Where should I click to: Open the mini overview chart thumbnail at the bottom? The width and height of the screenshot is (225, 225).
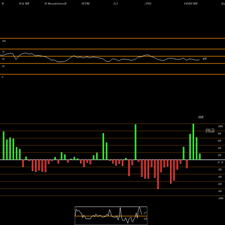coord(111,216)
